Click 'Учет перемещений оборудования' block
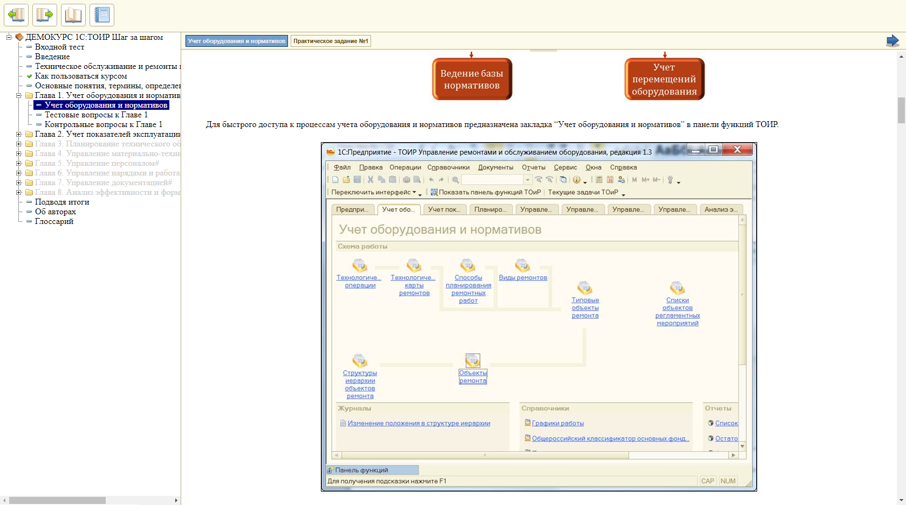The height and width of the screenshot is (505, 906). tap(664, 79)
